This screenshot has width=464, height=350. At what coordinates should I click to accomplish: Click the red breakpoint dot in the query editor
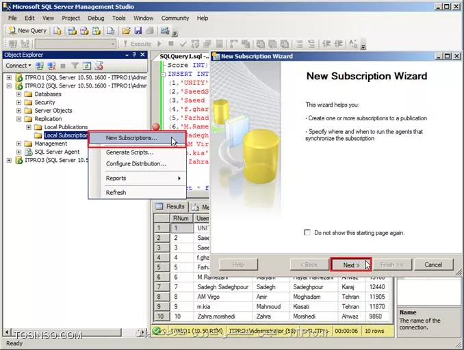tap(156, 127)
